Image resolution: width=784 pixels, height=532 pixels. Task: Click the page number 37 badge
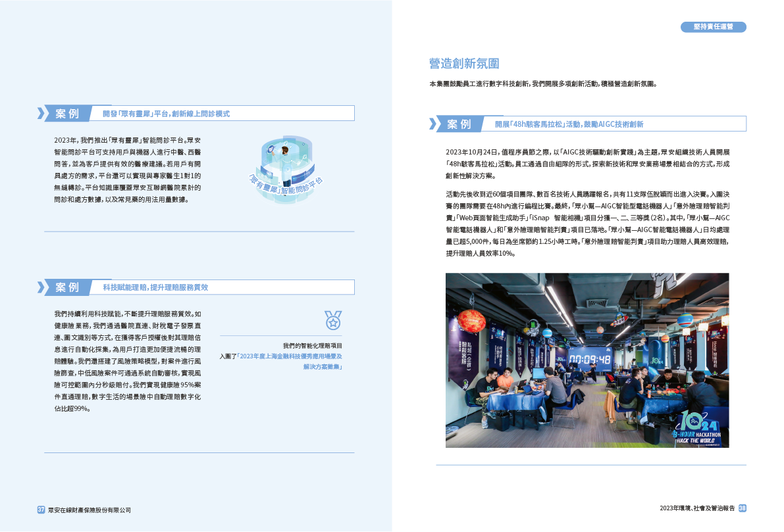[41, 510]
